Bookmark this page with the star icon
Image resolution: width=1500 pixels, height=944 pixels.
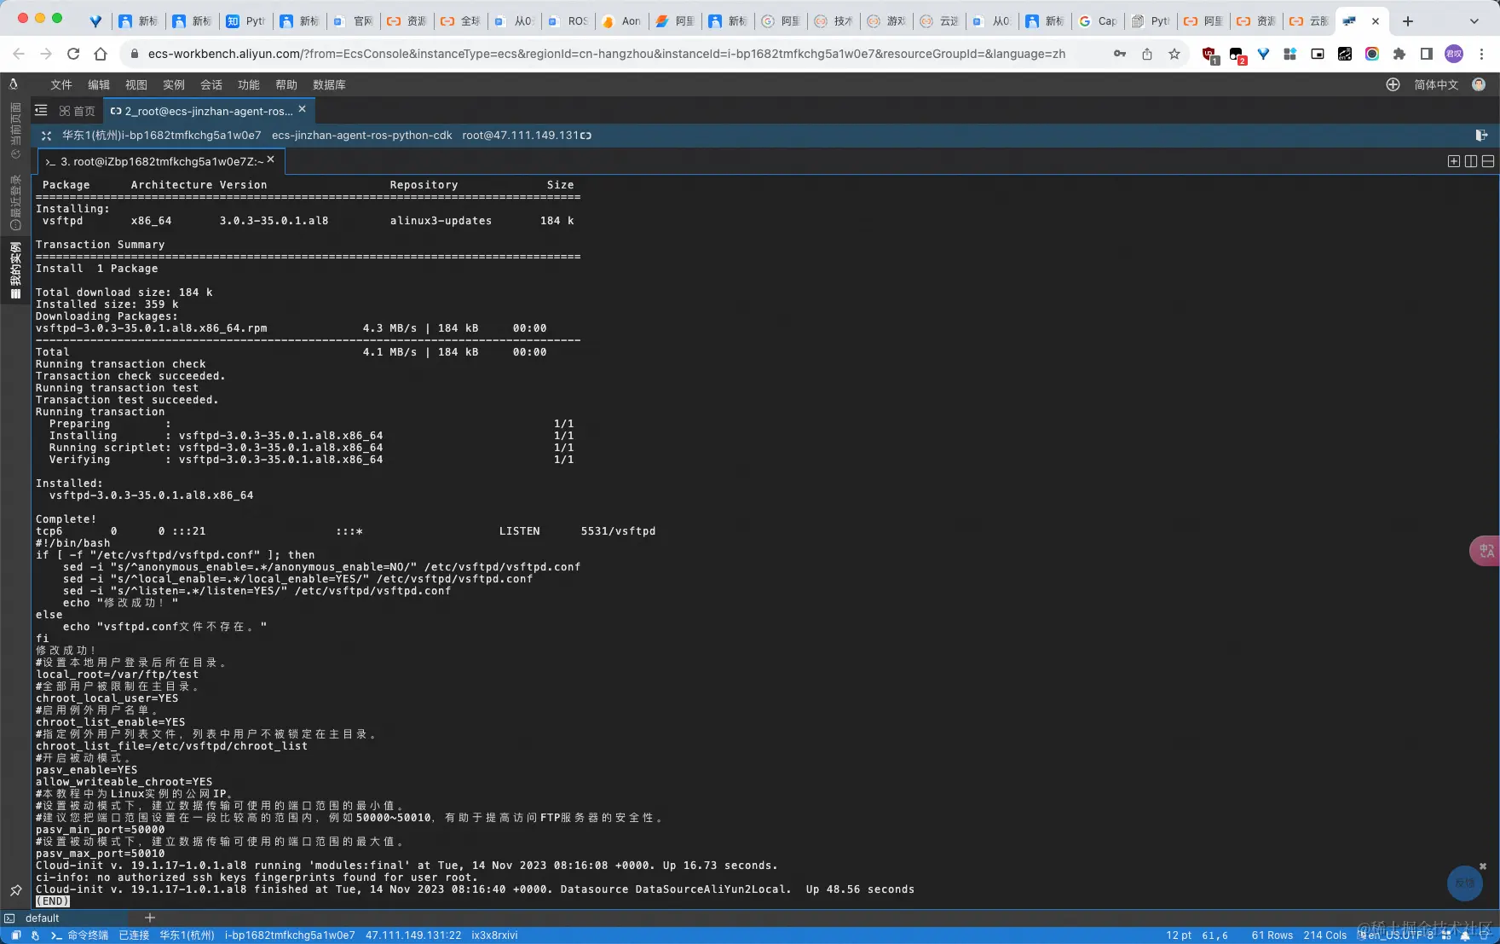pyautogui.click(x=1174, y=54)
